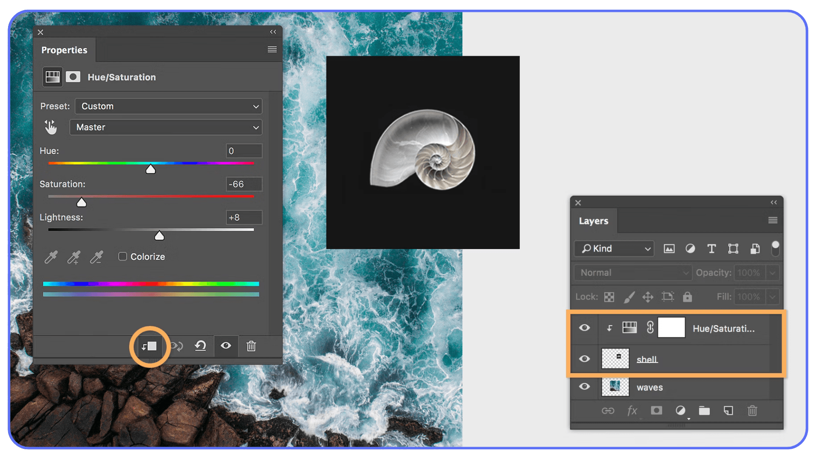Open layer styles via the fx icon
This screenshot has width=816, height=459.
coord(632,411)
